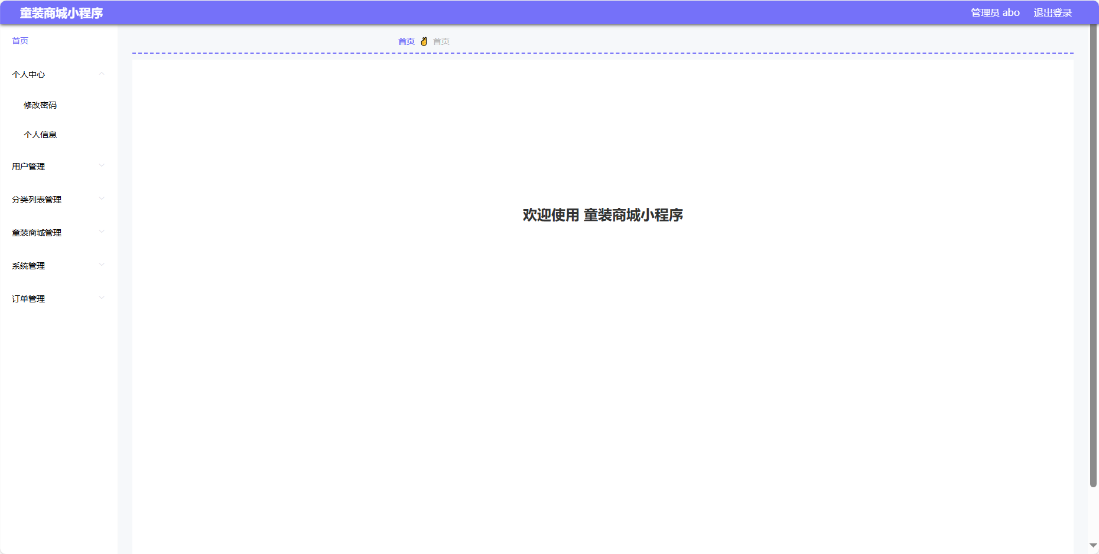Click the vertical page scrollbar thumb

click(1093, 256)
